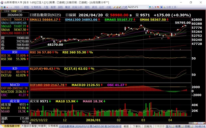Viewport: 206px width, 128px height.
Task: Click the N225.FS code input field
Action: click(x=137, y=7)
